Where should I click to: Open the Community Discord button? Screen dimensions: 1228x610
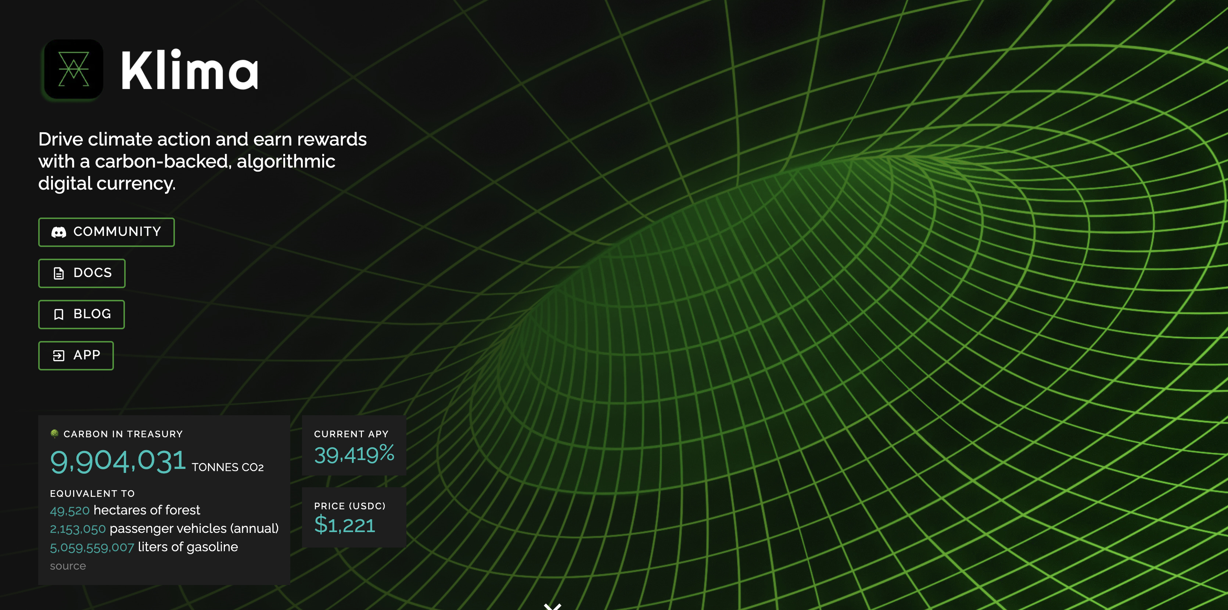click(x=106, y=232)
